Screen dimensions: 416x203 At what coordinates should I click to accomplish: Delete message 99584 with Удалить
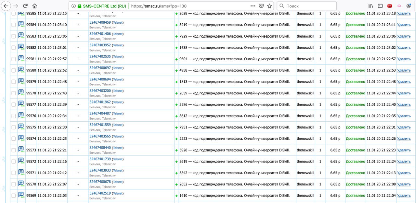[x=404, y=25]
